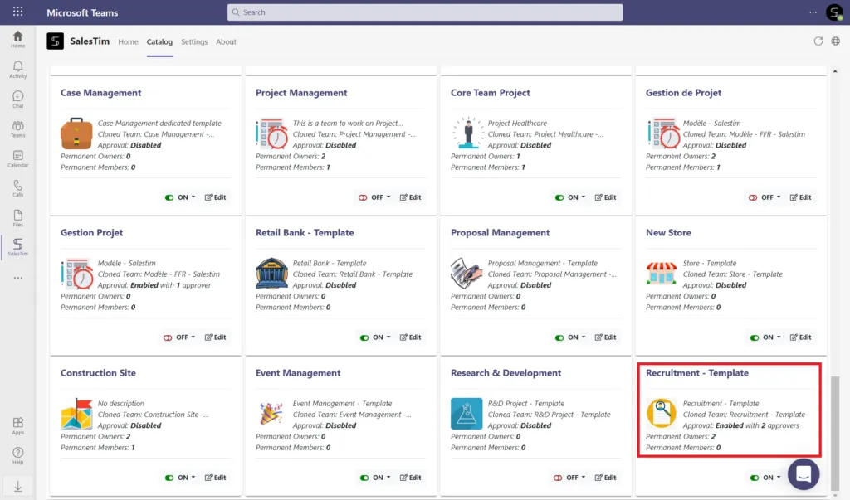Expand Recruitment - Template status dropdown arrow
This screenshot has height=500, width=850.
tap(779, 478)
